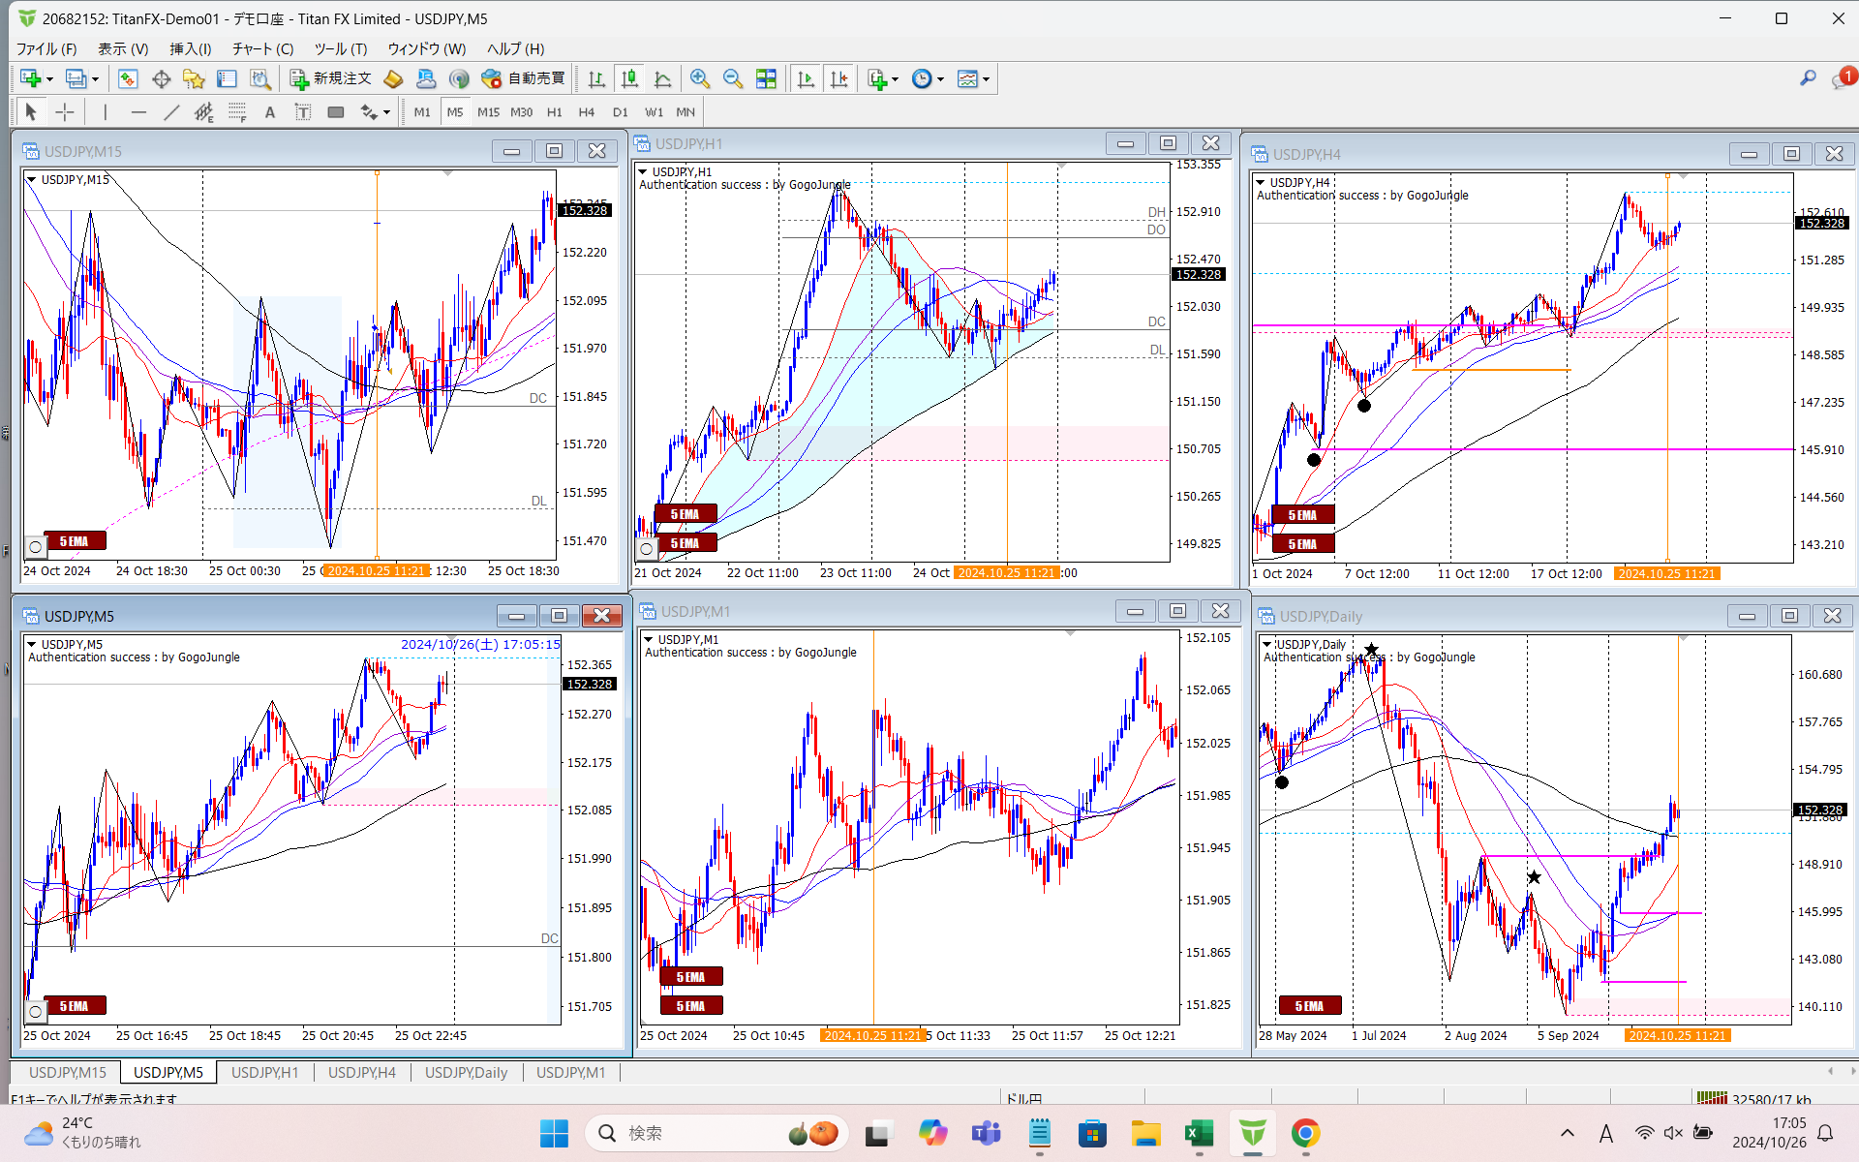Expand the arrows objects dropdown
The image size is (1859, 1162).
(386, 112)
